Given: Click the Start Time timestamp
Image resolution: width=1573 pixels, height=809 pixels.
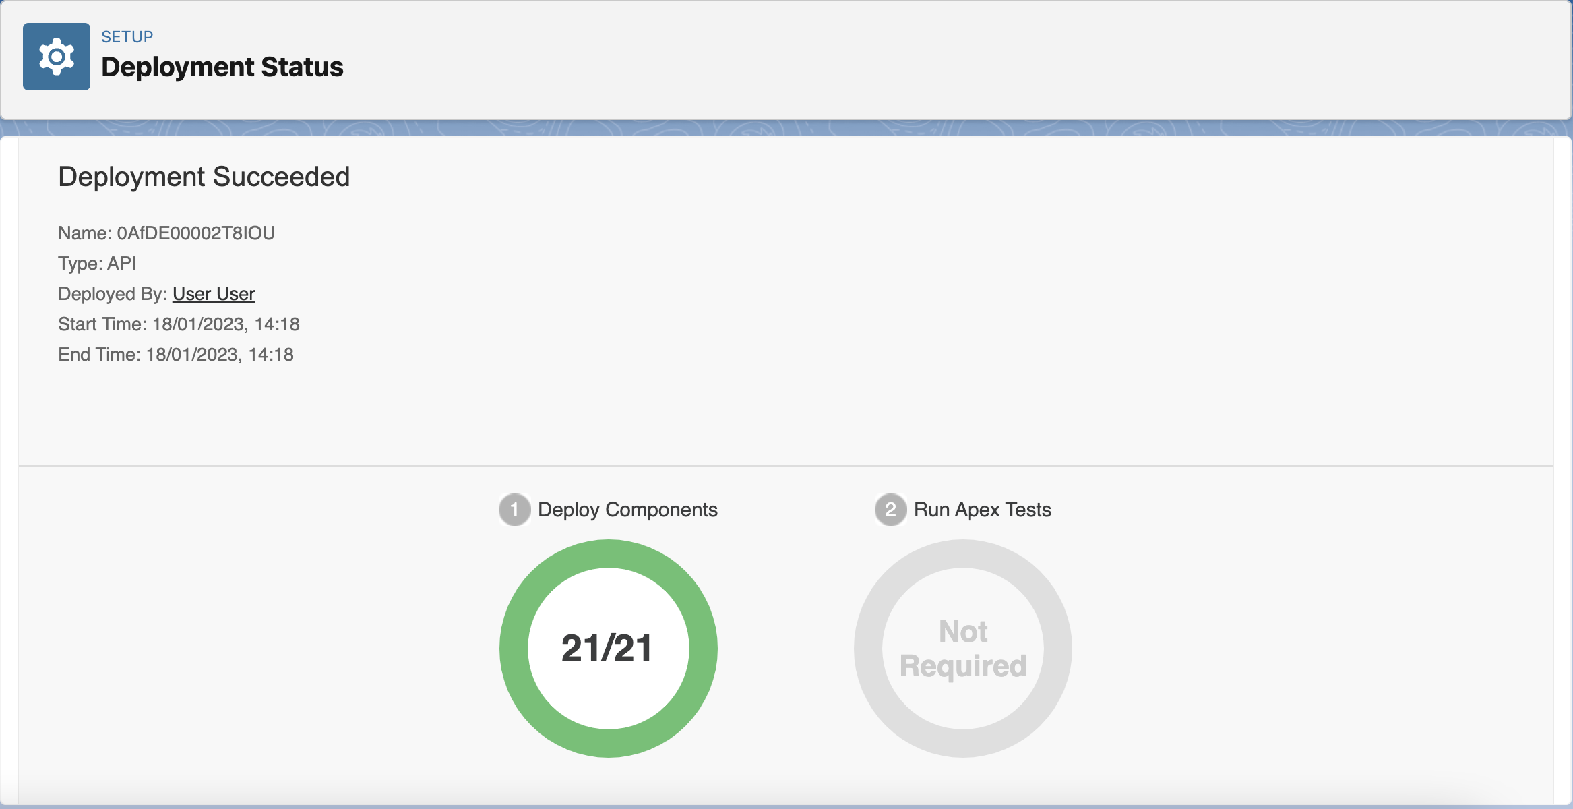Looking at the screenshot, I should [179, 324].
